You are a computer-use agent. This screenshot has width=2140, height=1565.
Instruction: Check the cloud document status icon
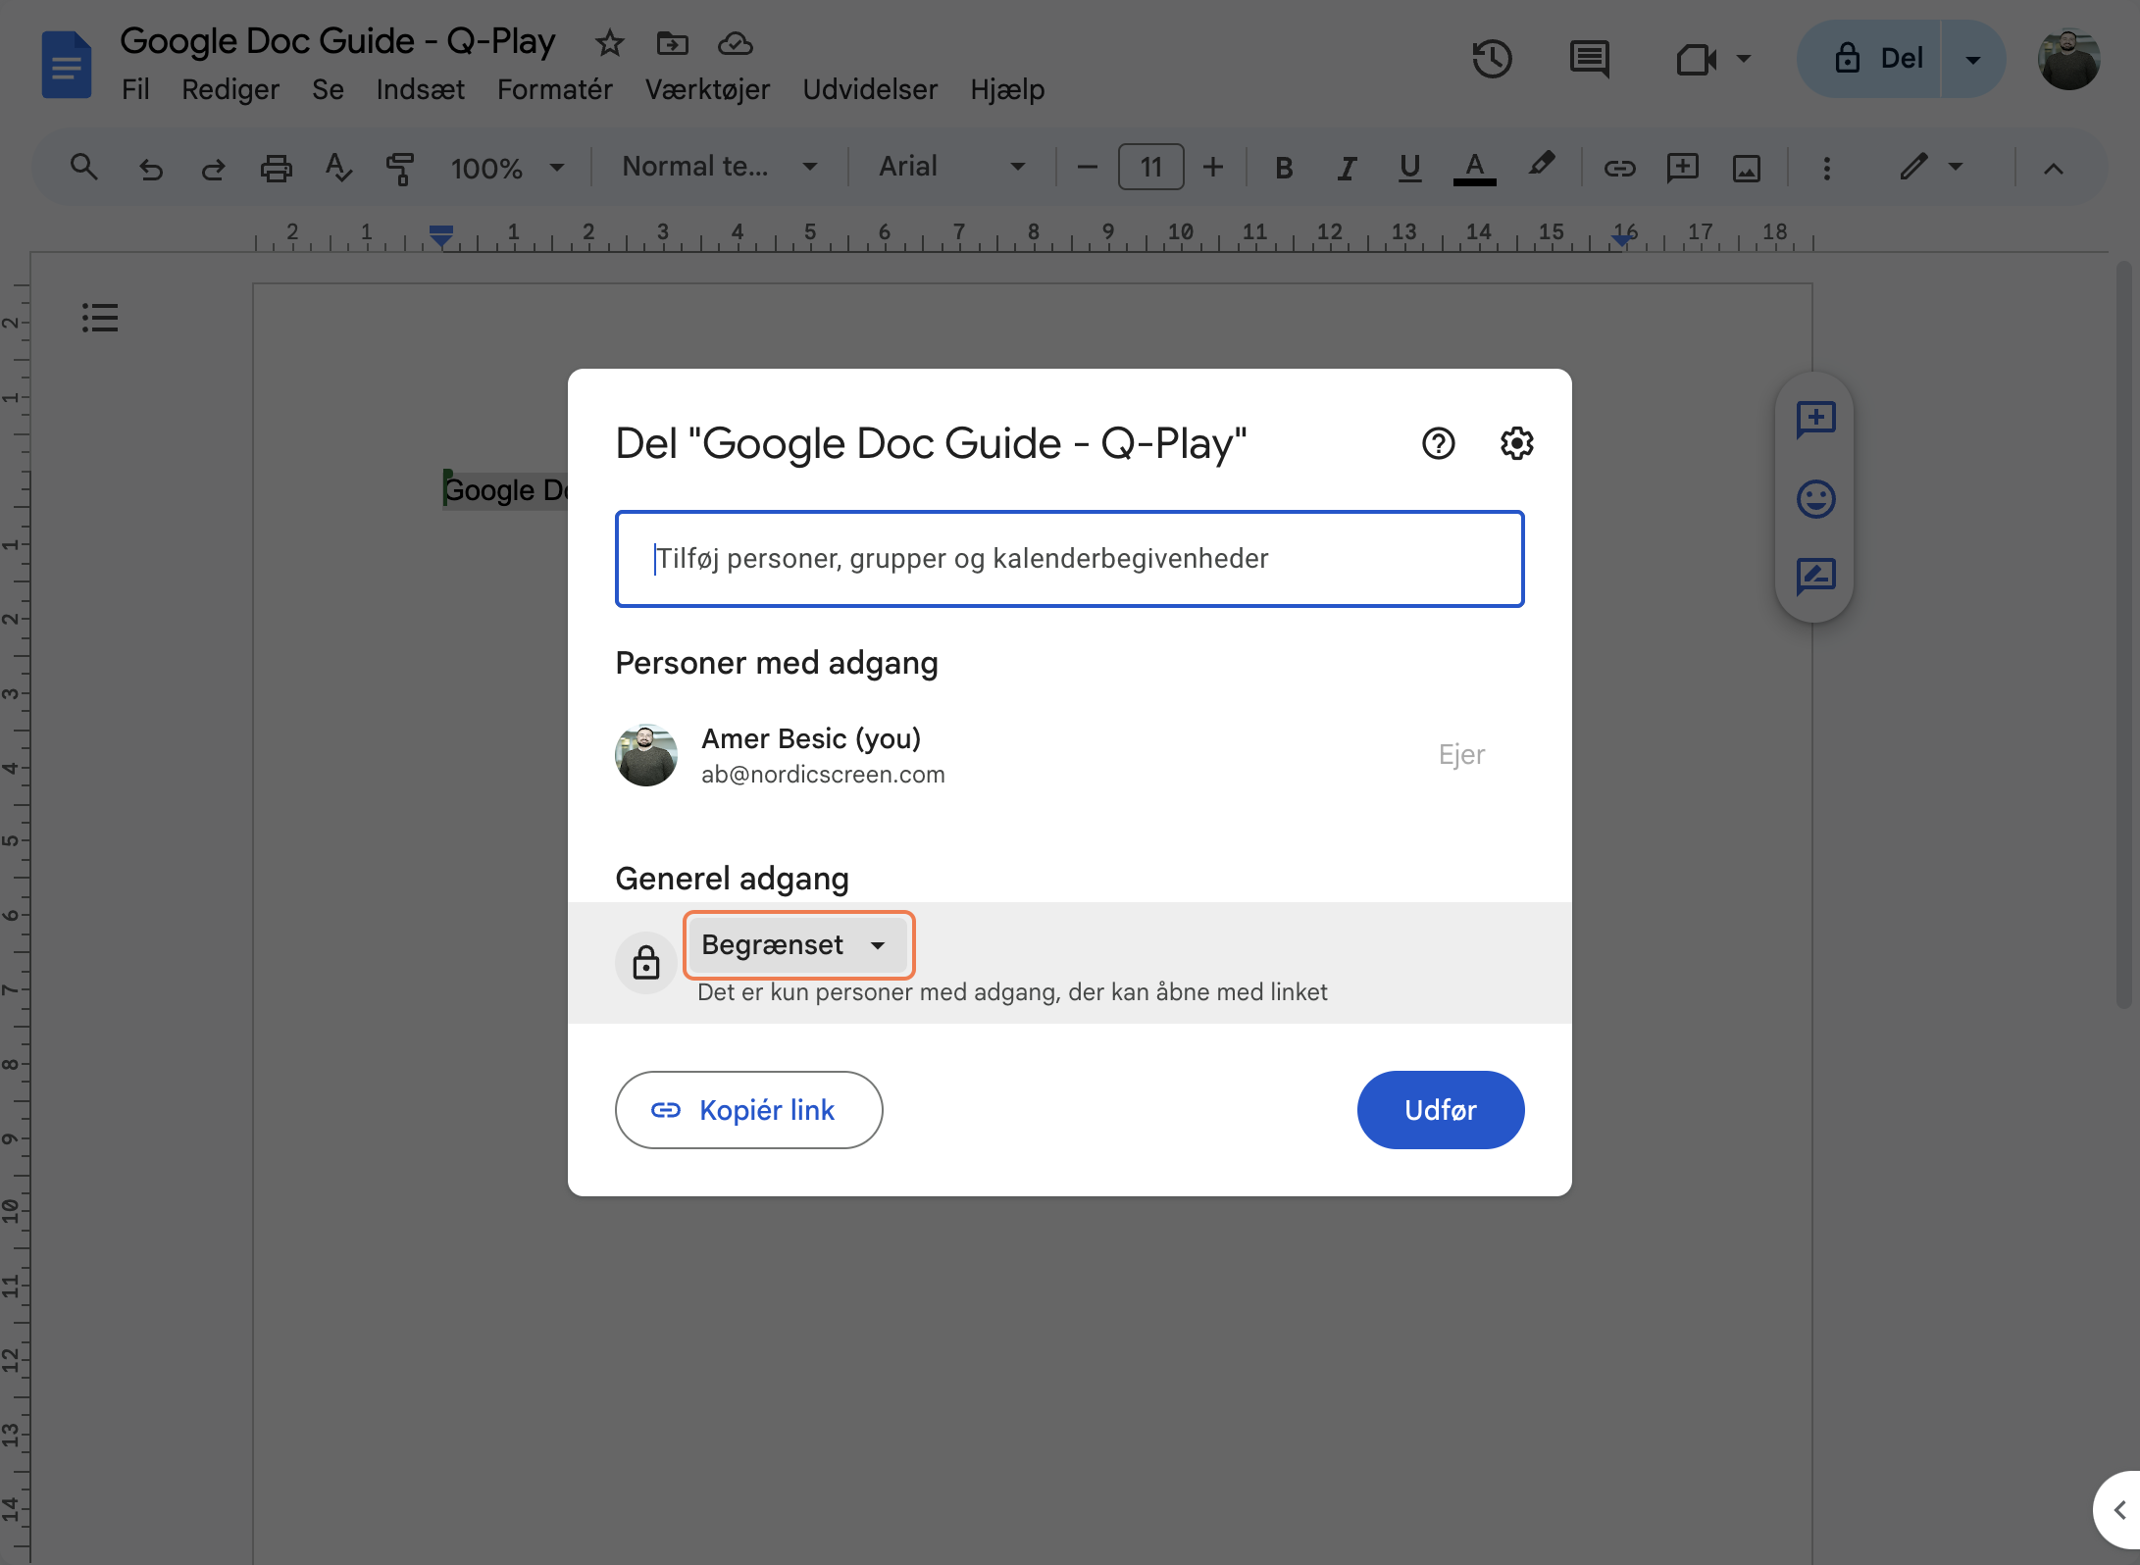point(735,43)
